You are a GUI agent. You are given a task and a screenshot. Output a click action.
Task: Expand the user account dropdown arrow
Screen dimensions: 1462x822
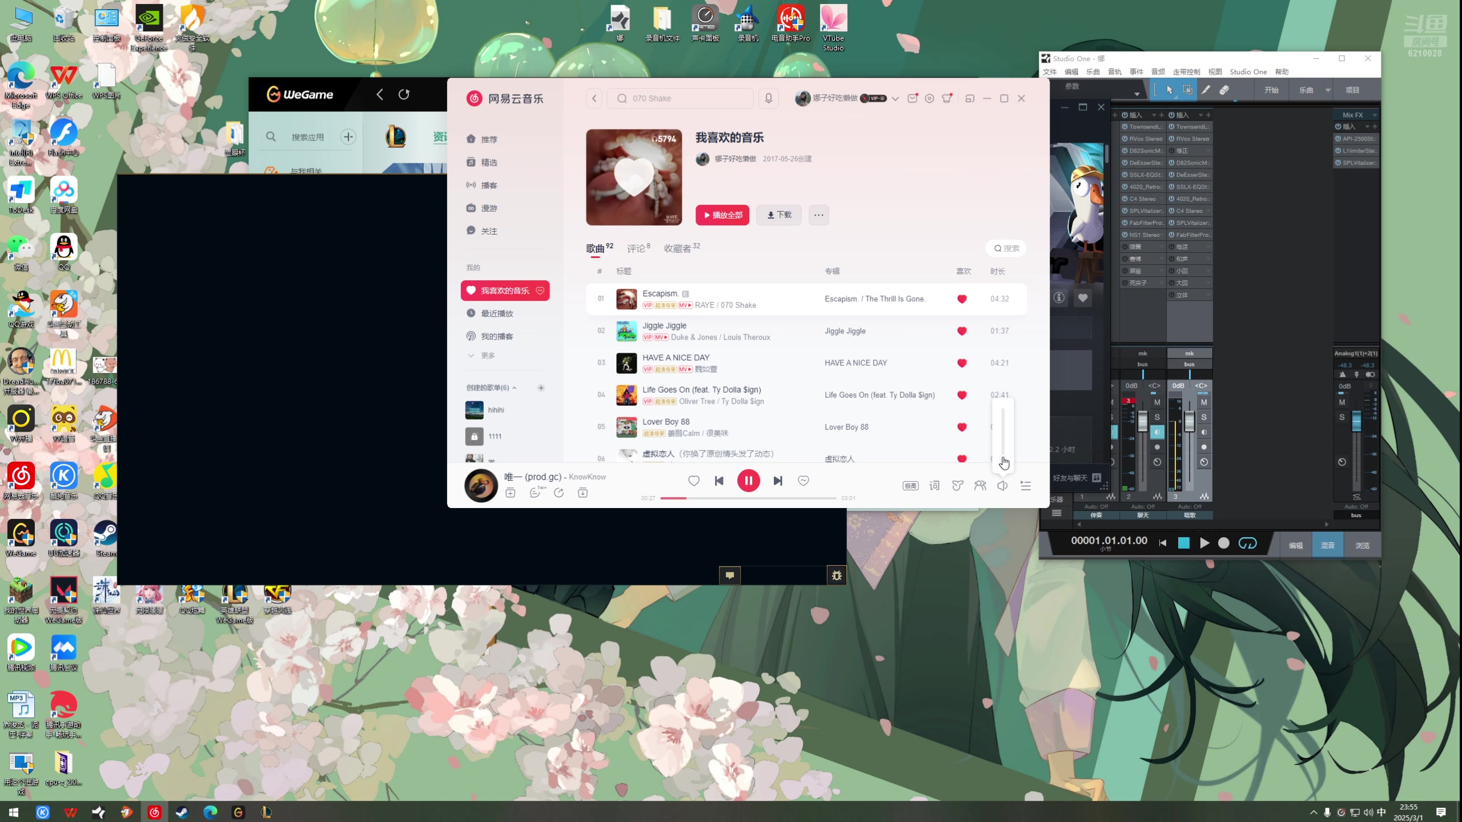895,99
